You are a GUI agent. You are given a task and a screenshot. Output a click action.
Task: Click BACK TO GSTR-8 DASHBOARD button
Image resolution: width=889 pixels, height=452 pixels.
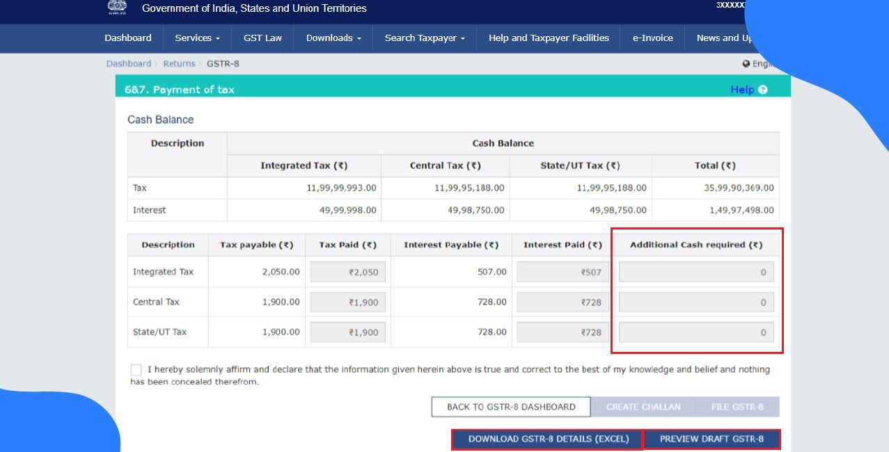point(510,406)
